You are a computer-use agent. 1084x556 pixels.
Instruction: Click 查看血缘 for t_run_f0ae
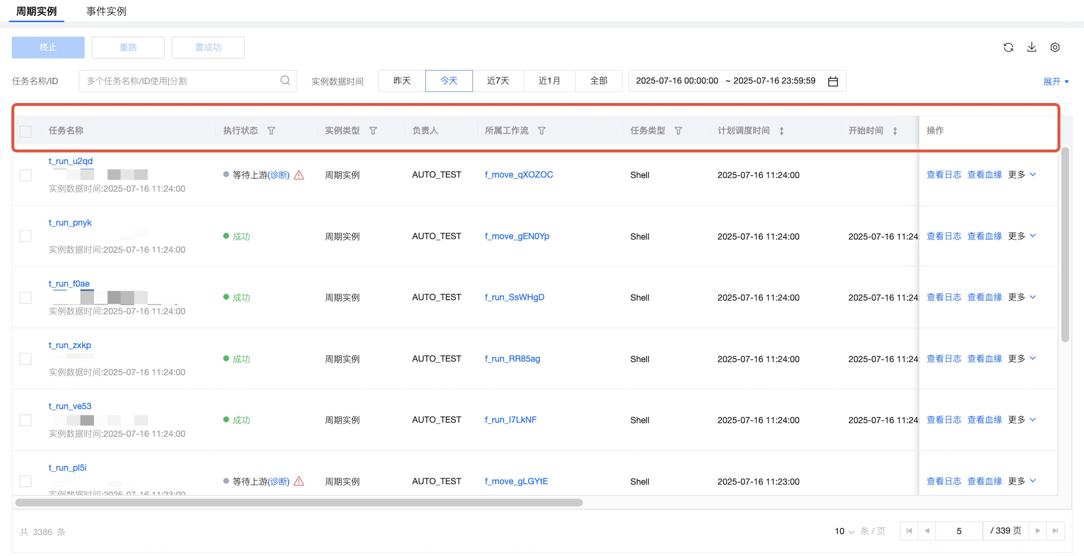(x=985, y=297)
